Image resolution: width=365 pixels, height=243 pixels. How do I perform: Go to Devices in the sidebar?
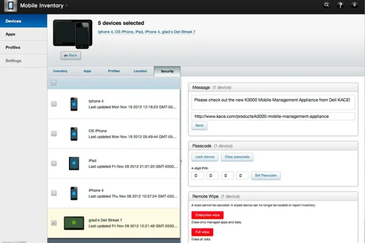(23, 21)
